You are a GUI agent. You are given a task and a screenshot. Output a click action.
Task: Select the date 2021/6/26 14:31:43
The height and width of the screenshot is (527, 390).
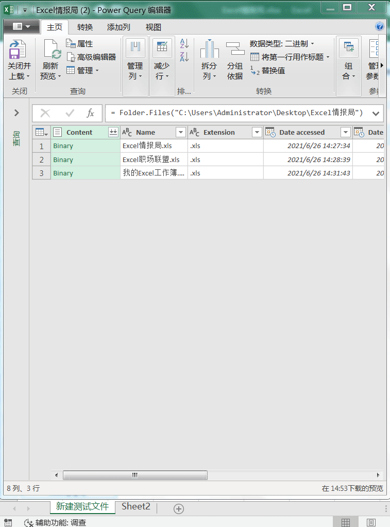(x=318, y=173)
